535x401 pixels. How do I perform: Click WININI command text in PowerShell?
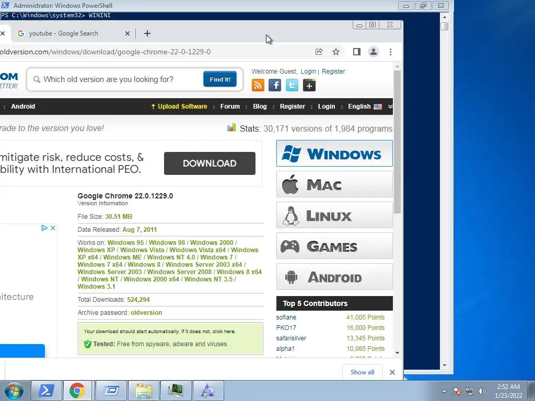[100, 15]
